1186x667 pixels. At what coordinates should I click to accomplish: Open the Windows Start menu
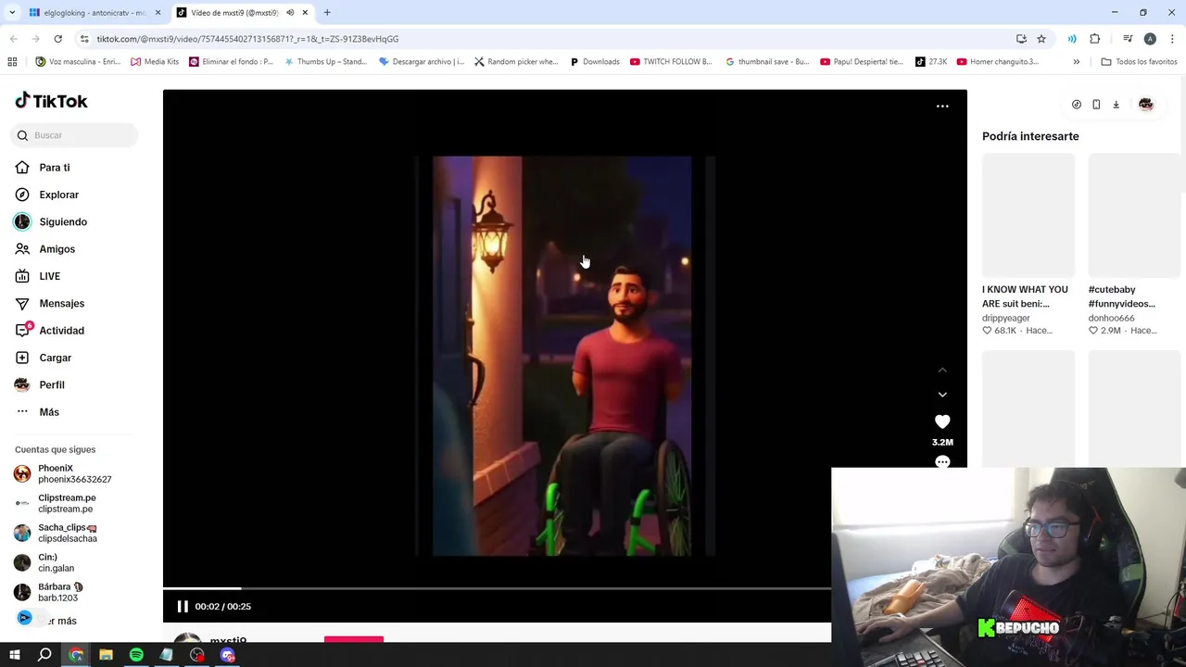pos(14,655)
